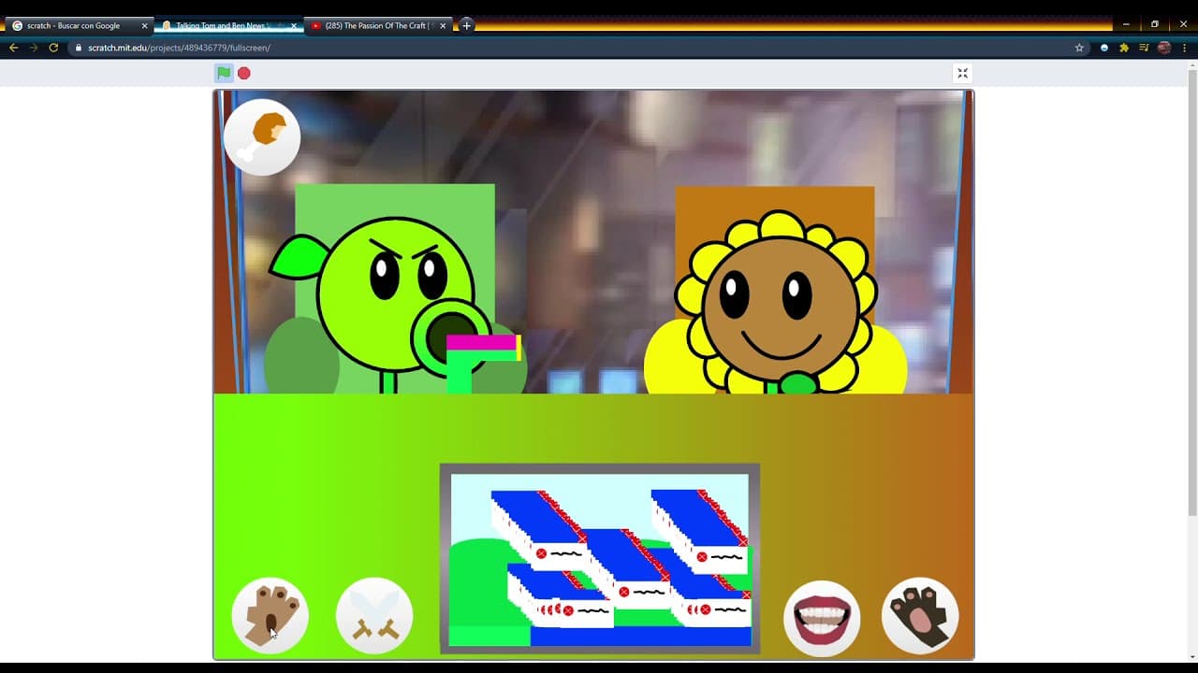Go back to the previous page
This screenshot has height=673, width=1198.
(x=13, y=48)
